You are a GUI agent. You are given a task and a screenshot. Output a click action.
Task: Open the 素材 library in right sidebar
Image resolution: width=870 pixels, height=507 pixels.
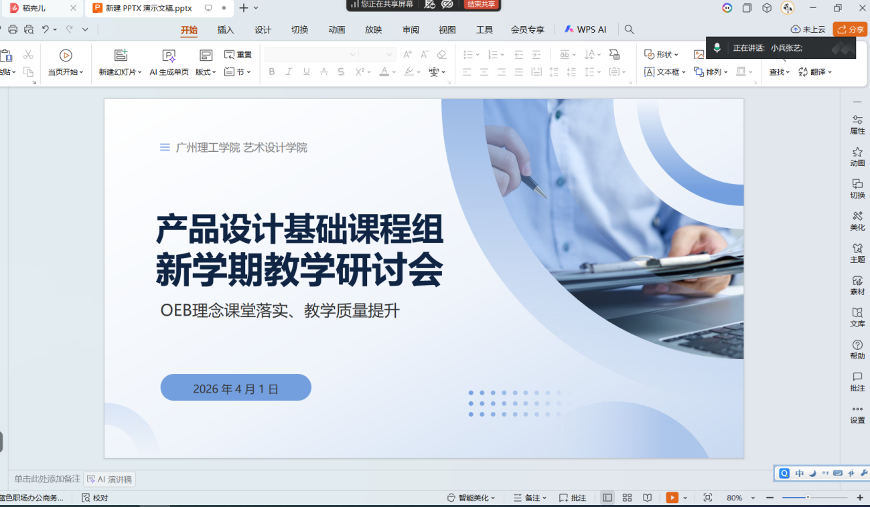(857, 281)
